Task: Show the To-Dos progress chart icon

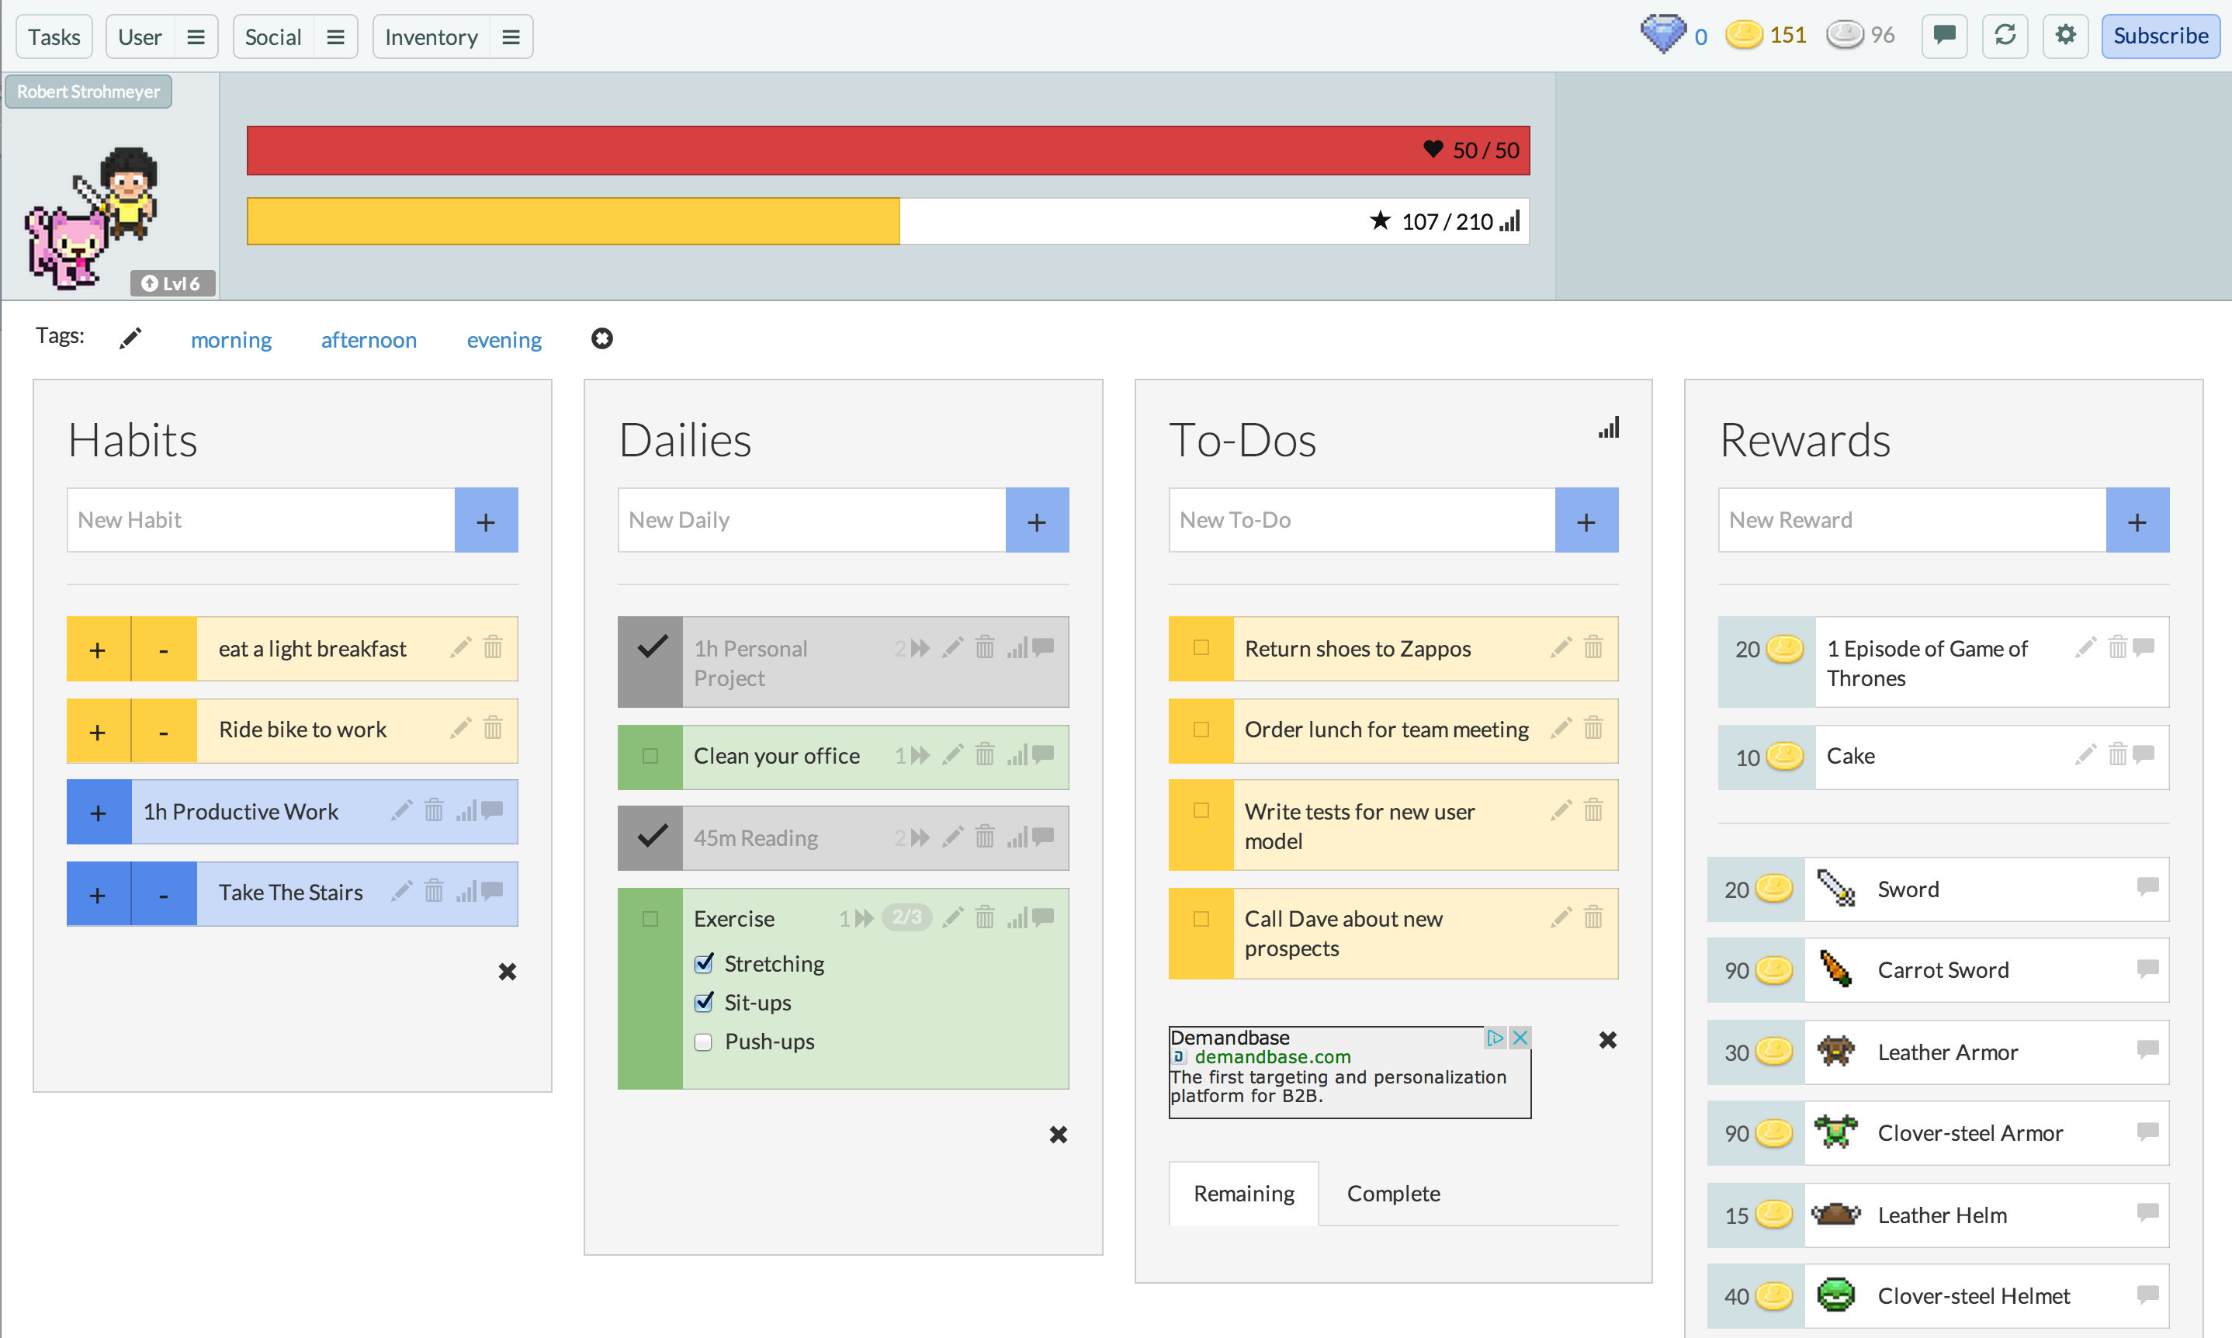Action: [1608, 428]
